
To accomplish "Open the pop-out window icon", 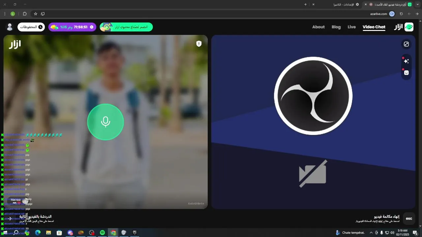I will 406,44.
